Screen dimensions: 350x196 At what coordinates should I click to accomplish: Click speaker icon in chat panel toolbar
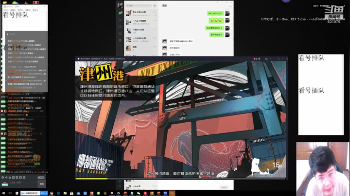pyautogui.click(x=6, y=178)
